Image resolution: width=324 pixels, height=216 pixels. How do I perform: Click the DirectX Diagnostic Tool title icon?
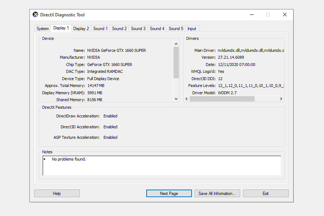(36, 14)
